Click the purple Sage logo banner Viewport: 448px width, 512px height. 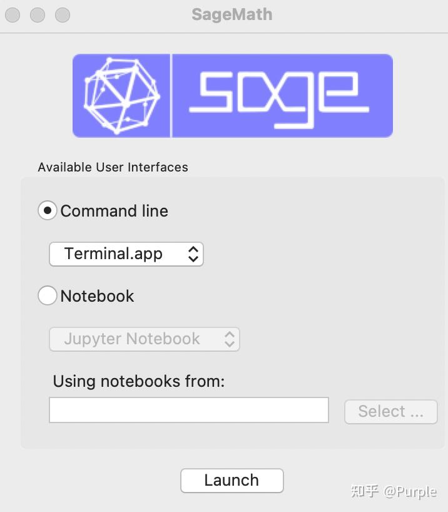(x=232, y=95)
